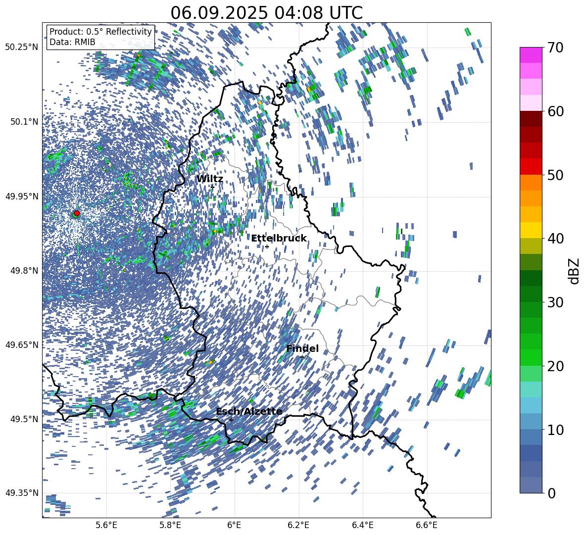Click the cross marker below Findel
The width and height of the screenshot is (586, 535).
click(x=302, y=357)
